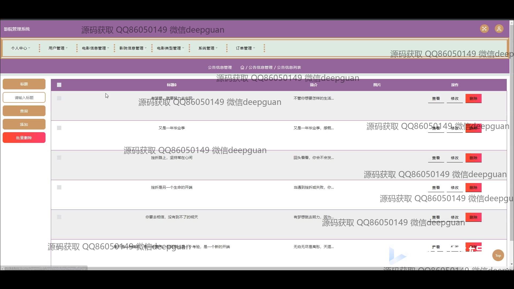The width and height of the screenshot is (514, 289).
Task: Check the row 有梦想，就要努力去实现
Action: [x=59, y=98]
